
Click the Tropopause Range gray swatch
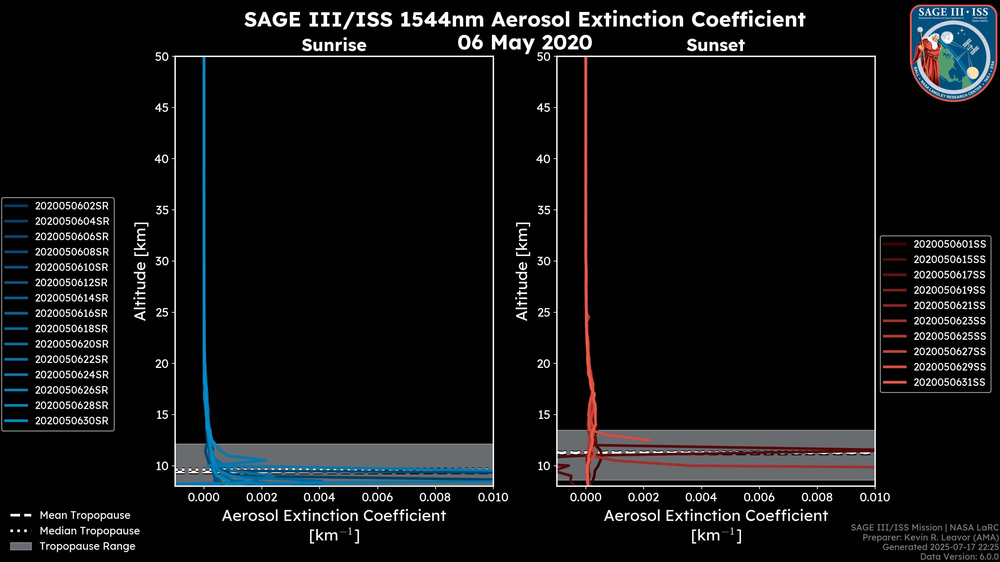(x=21, y=546)
